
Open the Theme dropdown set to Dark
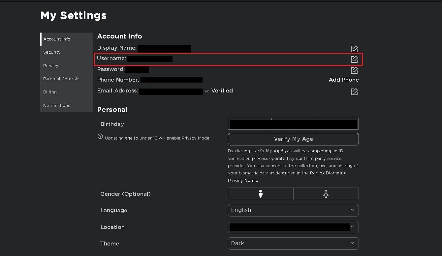[x=293, y=243]
